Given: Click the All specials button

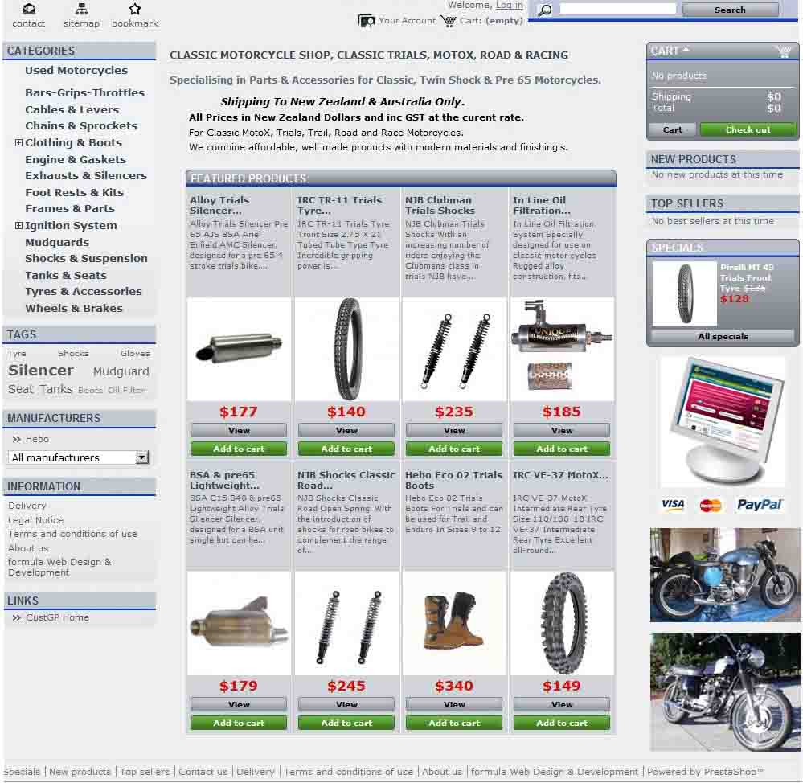Looking at the screenshot, I should (723, 337).
